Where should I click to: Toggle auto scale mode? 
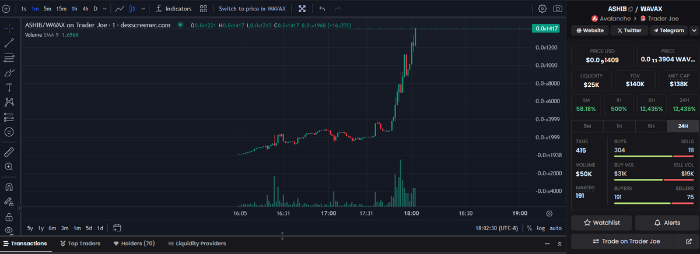tap(555, 228)
